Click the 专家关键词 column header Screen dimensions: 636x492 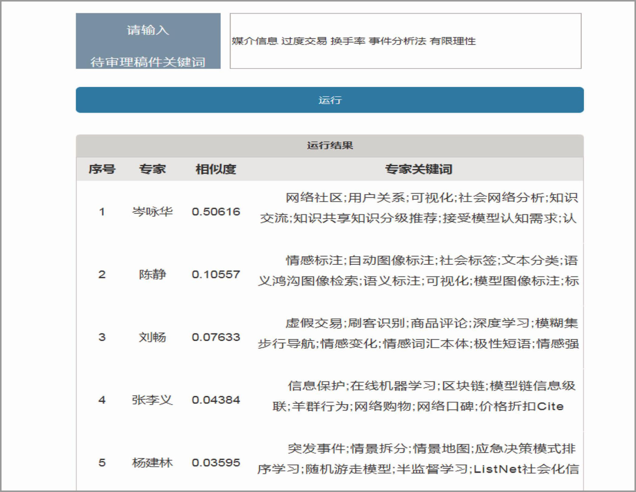(419, 169)
